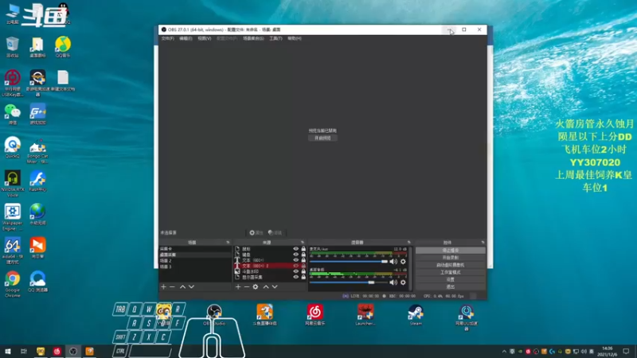Mute the 桌面音频 speaker icon
The height and width of the screenshot is (358, 637).
pyautogui.click(x=393, y=282)
